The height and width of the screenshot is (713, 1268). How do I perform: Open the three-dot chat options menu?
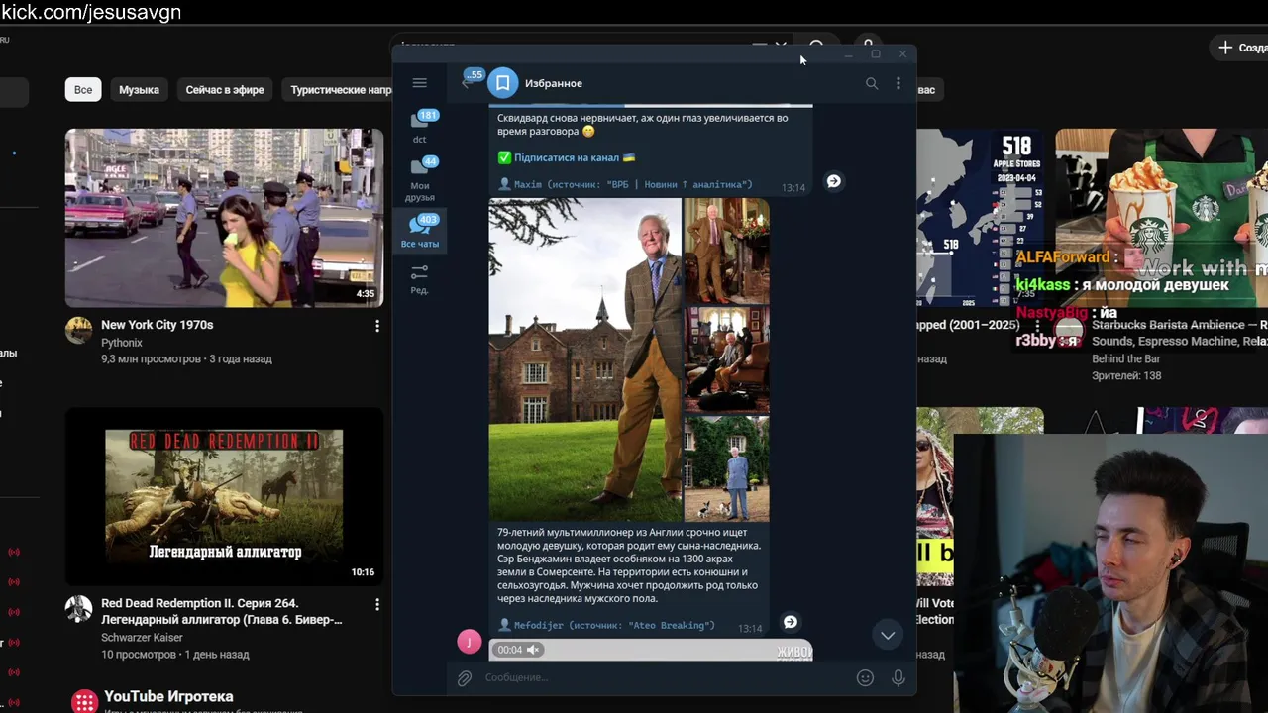898,83
